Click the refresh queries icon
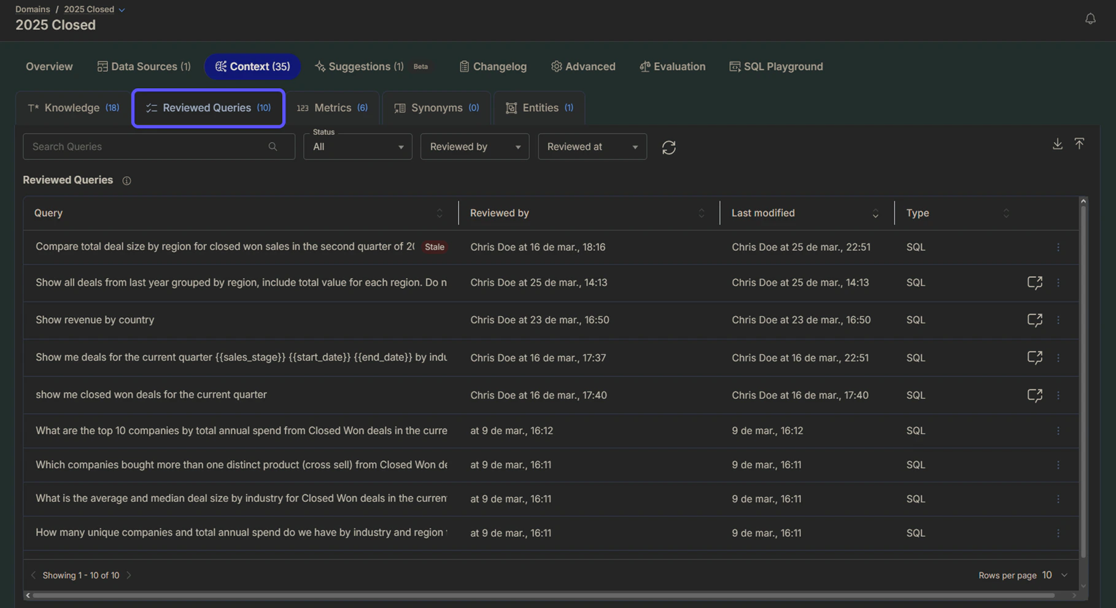Image resolution: width=1116 pixels, height=608 pixels. (668, 147)
